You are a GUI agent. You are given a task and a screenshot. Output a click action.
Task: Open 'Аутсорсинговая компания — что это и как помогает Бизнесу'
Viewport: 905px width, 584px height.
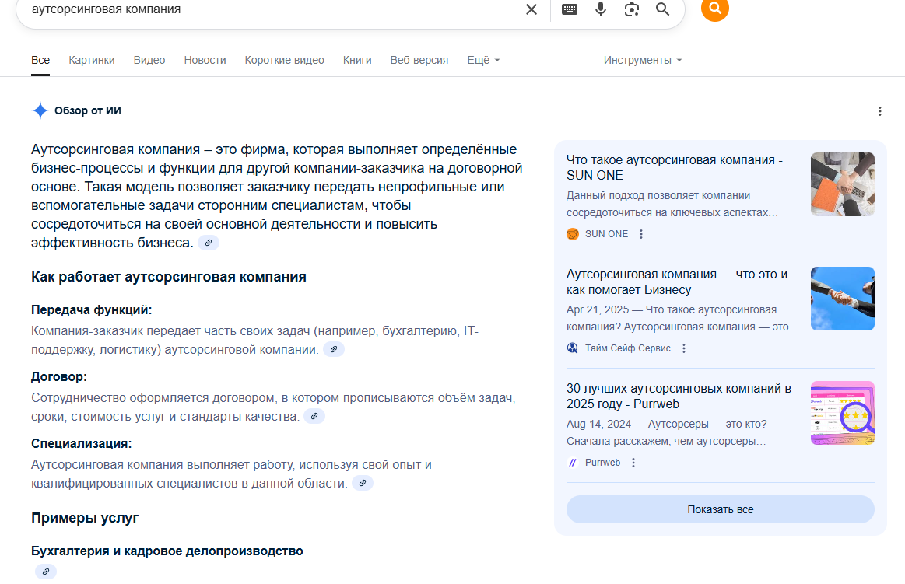coord(677,282)
